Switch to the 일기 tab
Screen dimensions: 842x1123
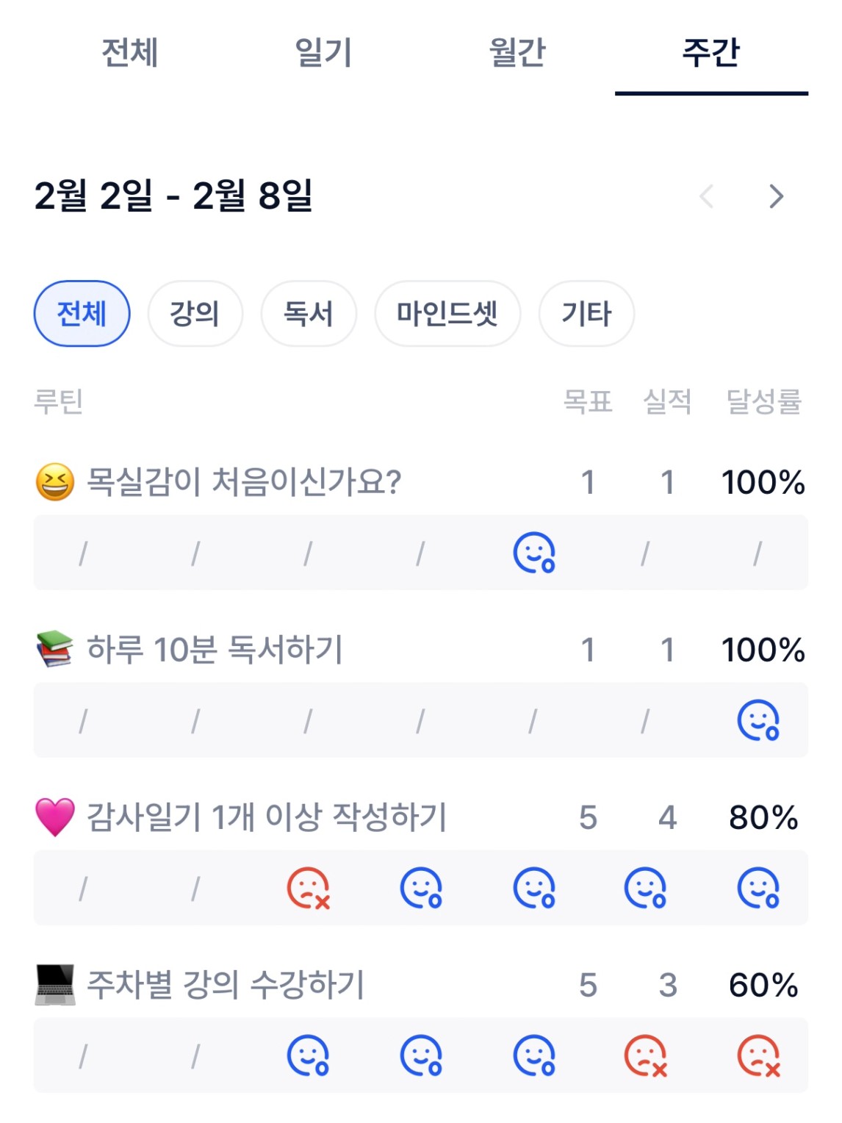[323, 53]
